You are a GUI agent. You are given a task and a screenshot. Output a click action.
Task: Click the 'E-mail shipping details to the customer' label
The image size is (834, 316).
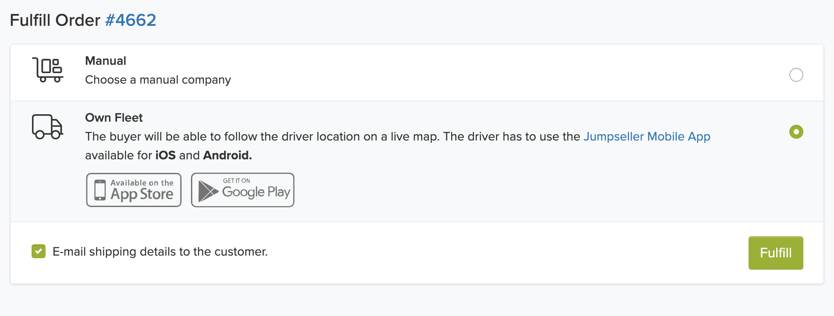(x=160, y=252)
